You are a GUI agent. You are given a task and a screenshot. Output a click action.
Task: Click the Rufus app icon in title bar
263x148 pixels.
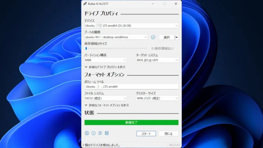pyautogui.click(x=85, y=4)
